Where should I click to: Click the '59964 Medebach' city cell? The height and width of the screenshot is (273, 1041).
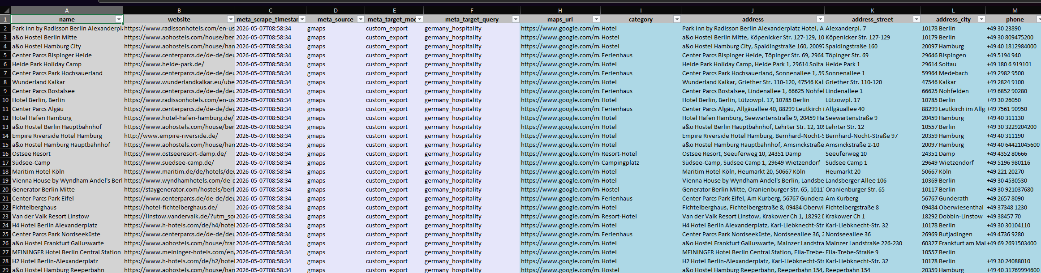[x=953, y=73]
